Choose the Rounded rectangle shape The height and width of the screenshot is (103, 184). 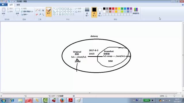pos(65,9)
